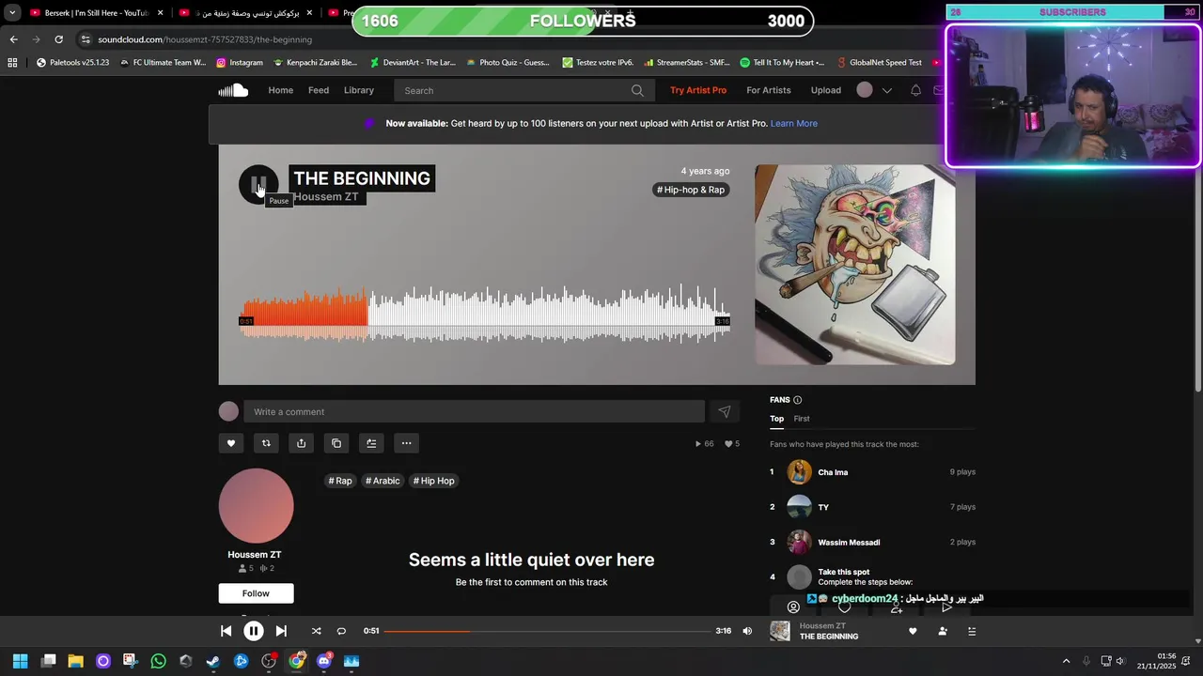Open the SoundCloud logo home page
The image size is (1203, 676).
pyautogui.click(x=233, y=90)
